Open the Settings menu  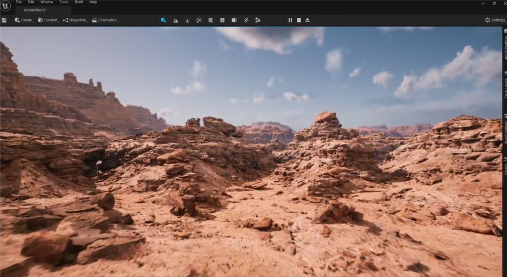495,20
